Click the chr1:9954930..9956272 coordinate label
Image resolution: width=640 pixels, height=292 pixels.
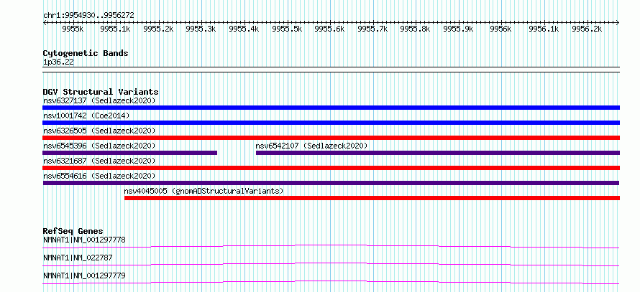tap(88, 16)
